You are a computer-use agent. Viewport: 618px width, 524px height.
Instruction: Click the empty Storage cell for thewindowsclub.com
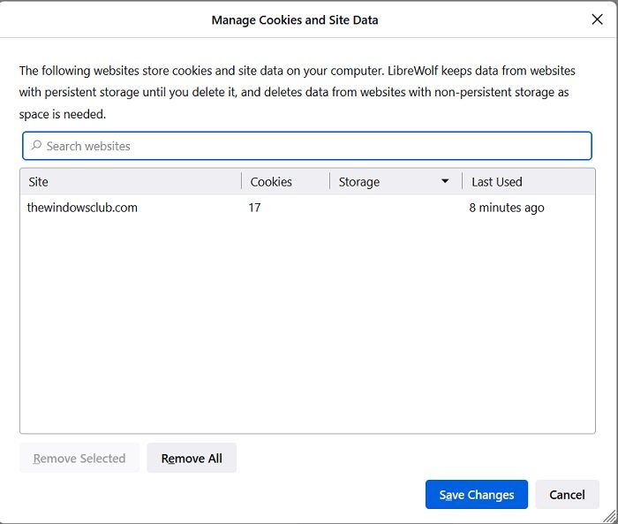(395, 209)
